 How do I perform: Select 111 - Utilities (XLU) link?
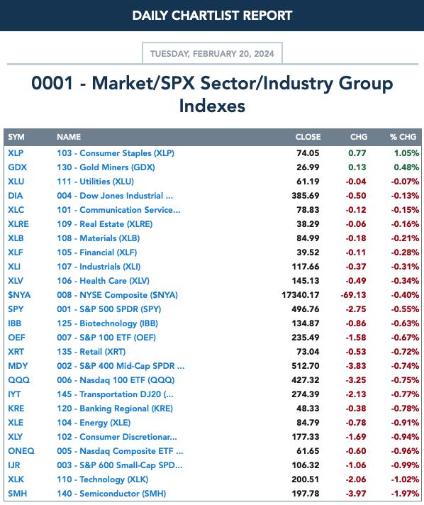[95, 182]
